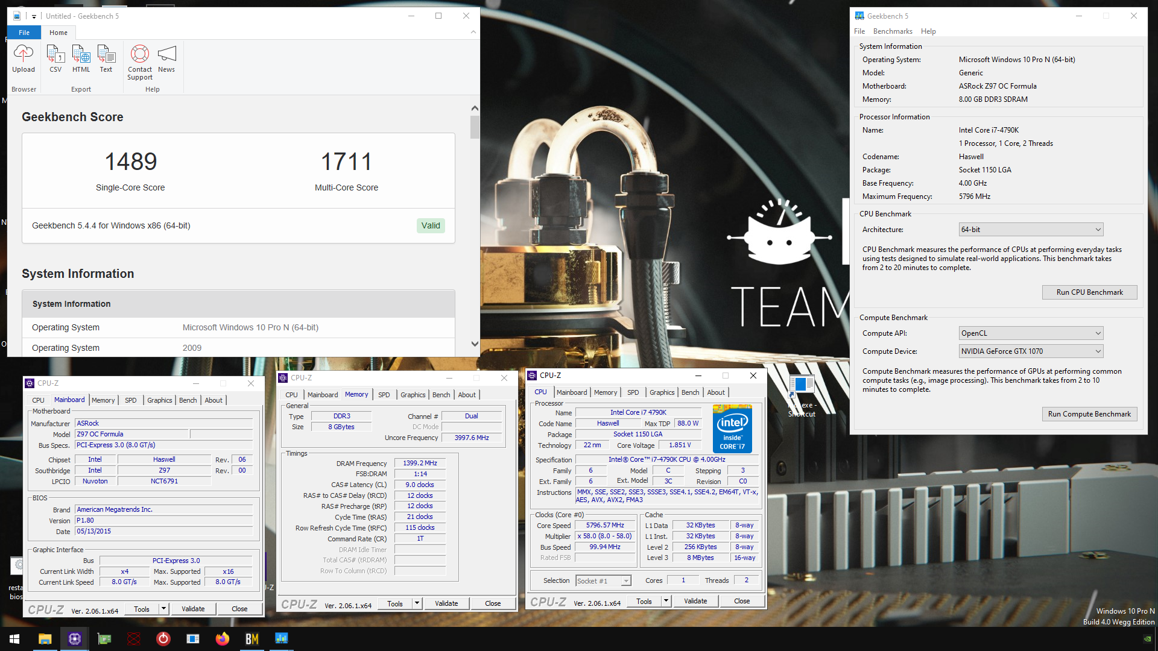The image size is (1158, 651).
Task: Click DRAM Frequency 1399.2 MHz value
Action: pos(420,464)
